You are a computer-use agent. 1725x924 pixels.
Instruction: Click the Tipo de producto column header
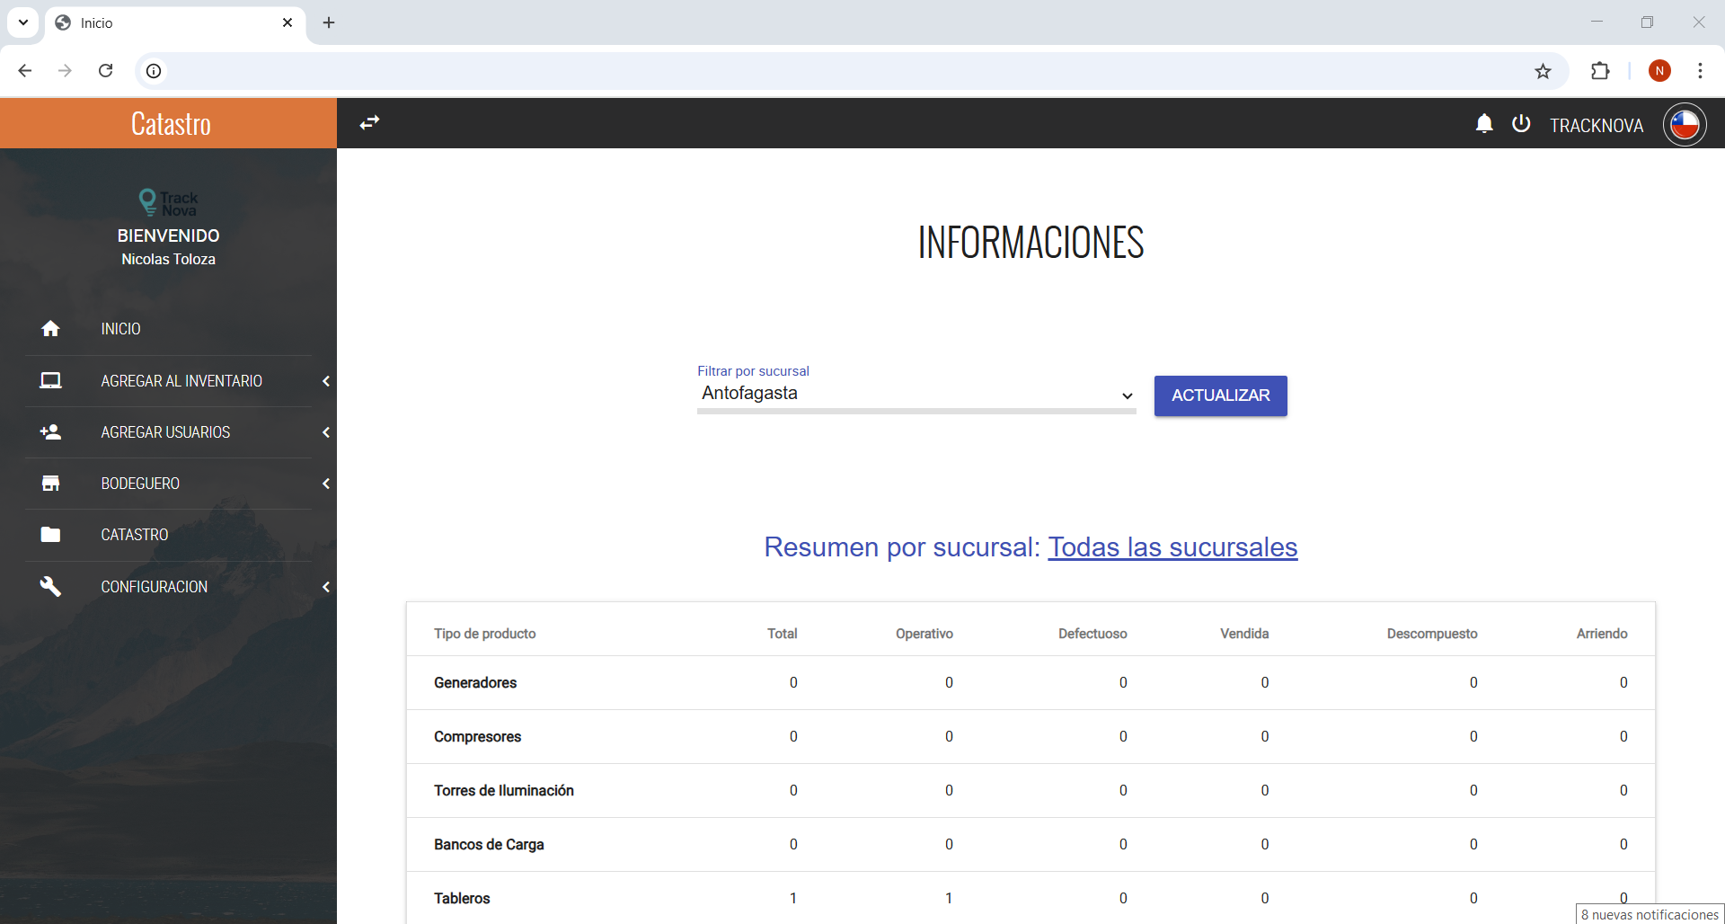coord(484,634)
